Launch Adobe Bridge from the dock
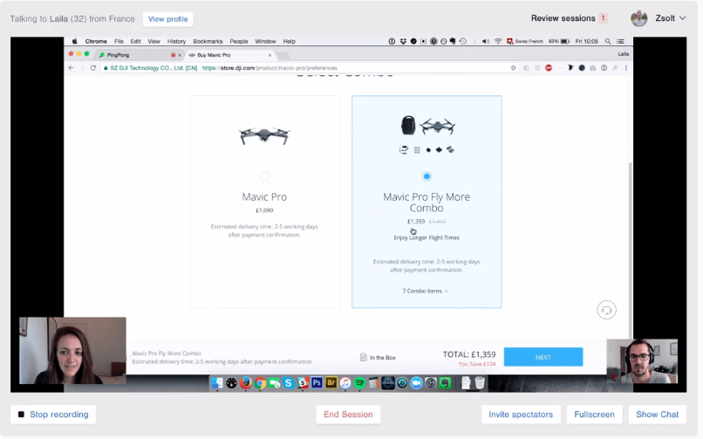 click(331, 383)
